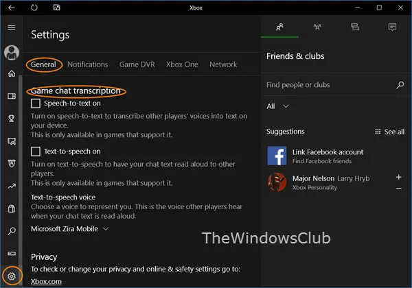The image size is (412, 288).
Task: Click the refresh icon in title bar
Action: [x=34, y=8]
